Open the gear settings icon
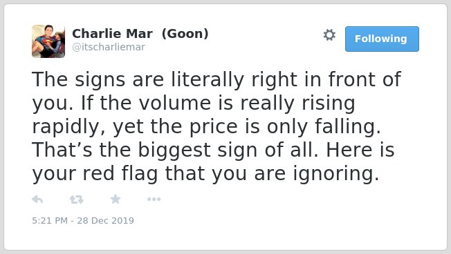The image size is (451, 254). 329,35
